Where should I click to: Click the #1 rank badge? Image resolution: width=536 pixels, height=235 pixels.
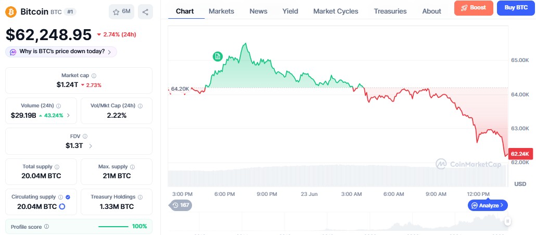70,12
